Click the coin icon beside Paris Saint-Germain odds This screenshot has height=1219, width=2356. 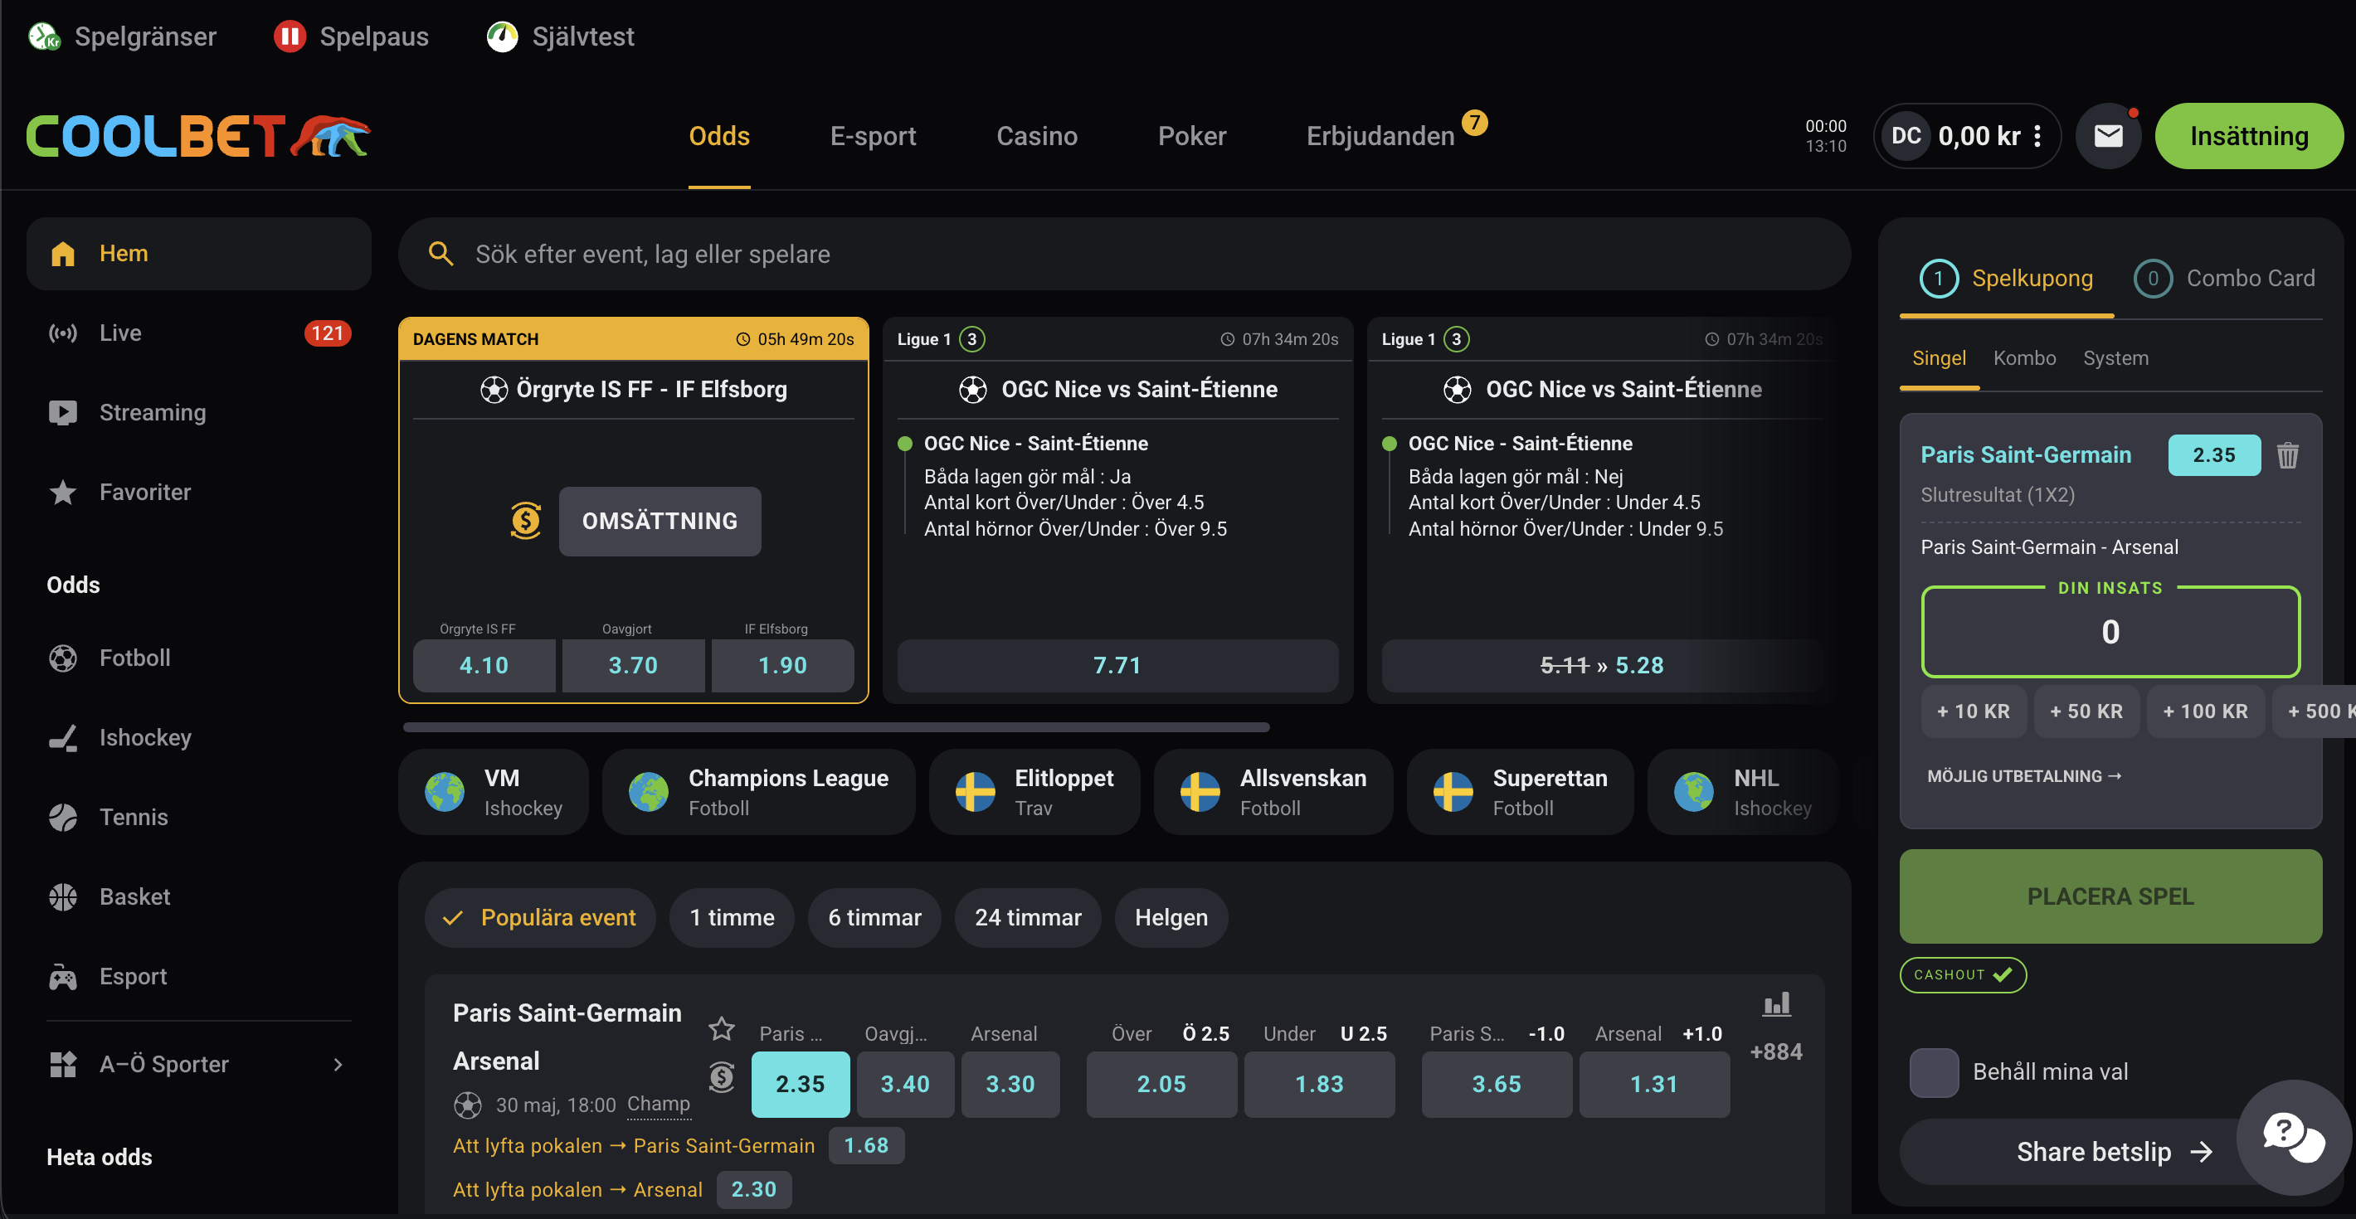tap(722, 1077)
